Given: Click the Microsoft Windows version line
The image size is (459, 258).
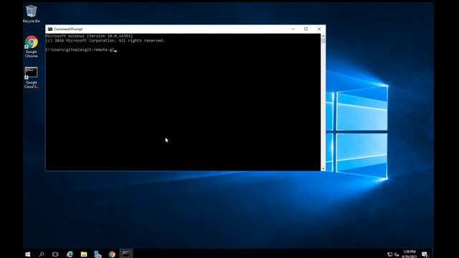Looking at the screenshot, I should [89, 36].
